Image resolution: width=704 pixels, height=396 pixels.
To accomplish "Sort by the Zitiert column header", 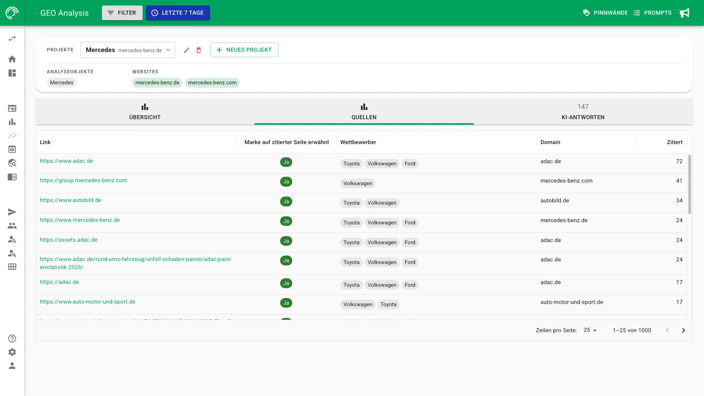I will [x=674, y=142].
